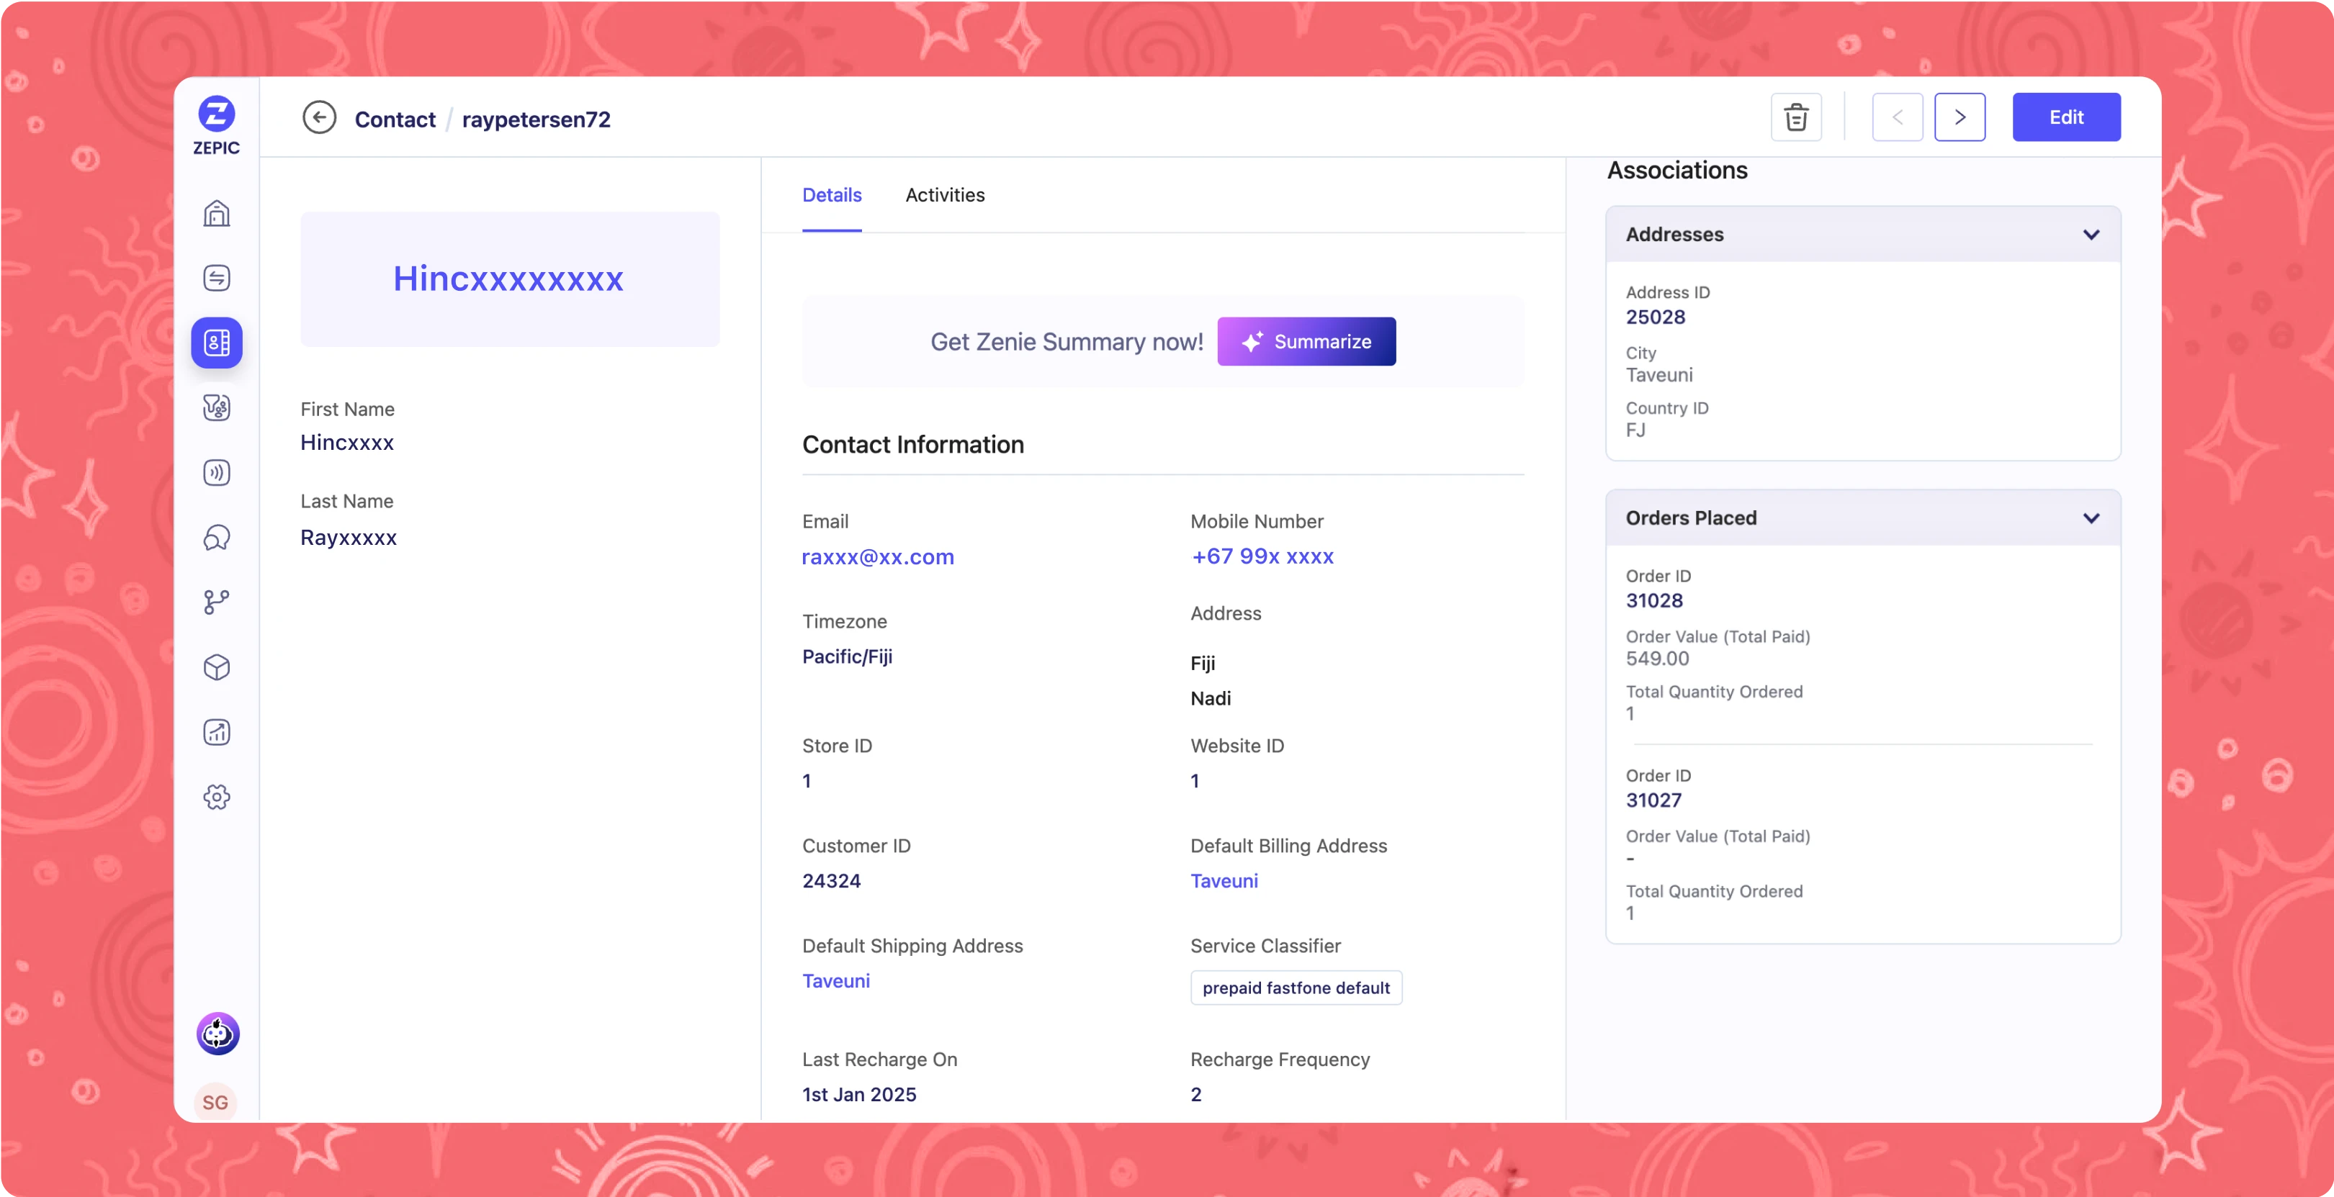Click the mobile number +67 99x xxxx
Image resolution: width=2334 pixels, height=1197 pixels.
point(1262,556)
